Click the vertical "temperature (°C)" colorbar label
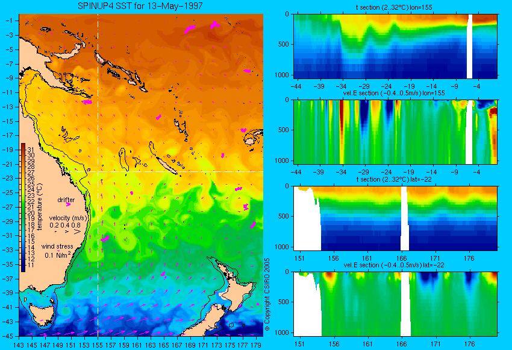The image size is (512, 350). [40, 207]
